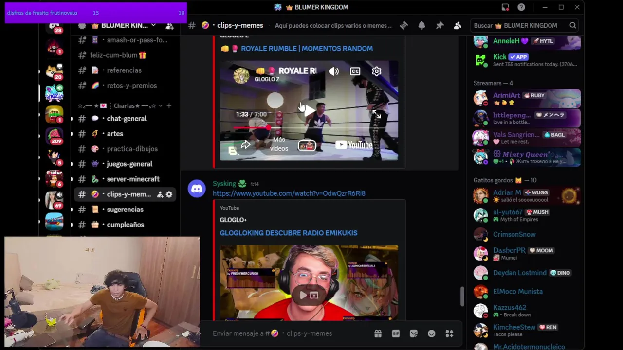The height and width of the screenshot is (350, 623).
Task: Show pinned messages with pin icon
Action: 440,25
